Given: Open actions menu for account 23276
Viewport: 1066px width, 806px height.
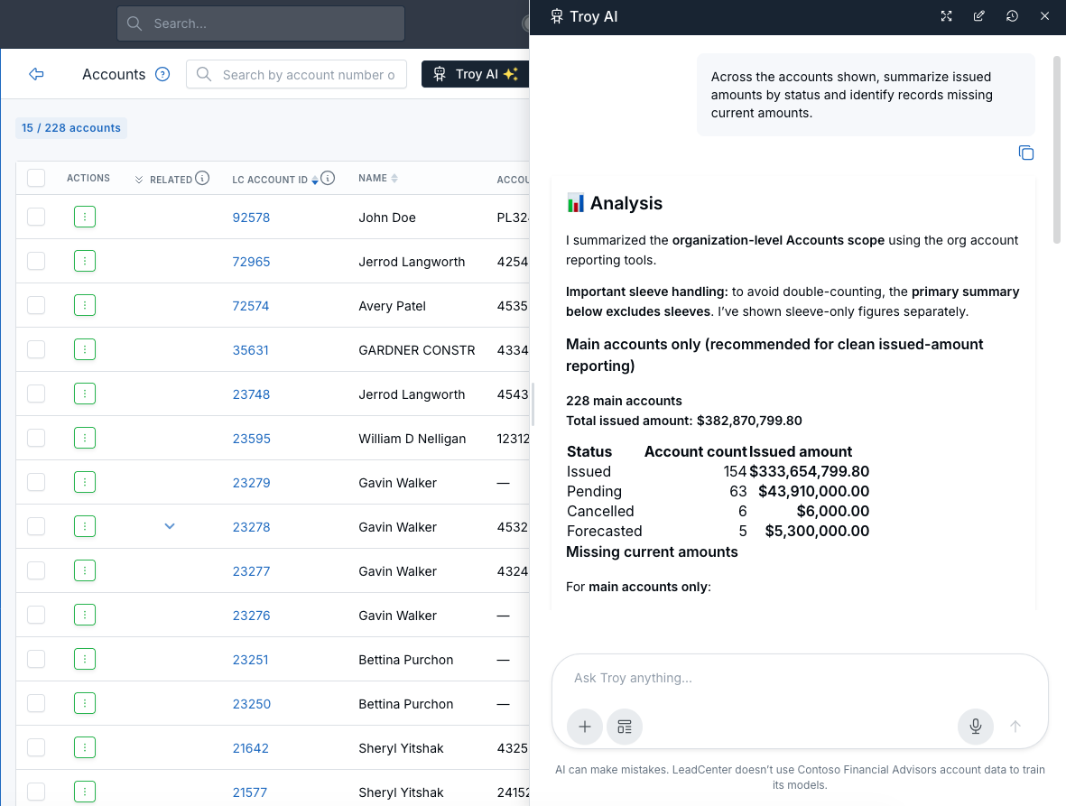Looking at the screenshot, I should click(84, 615).
